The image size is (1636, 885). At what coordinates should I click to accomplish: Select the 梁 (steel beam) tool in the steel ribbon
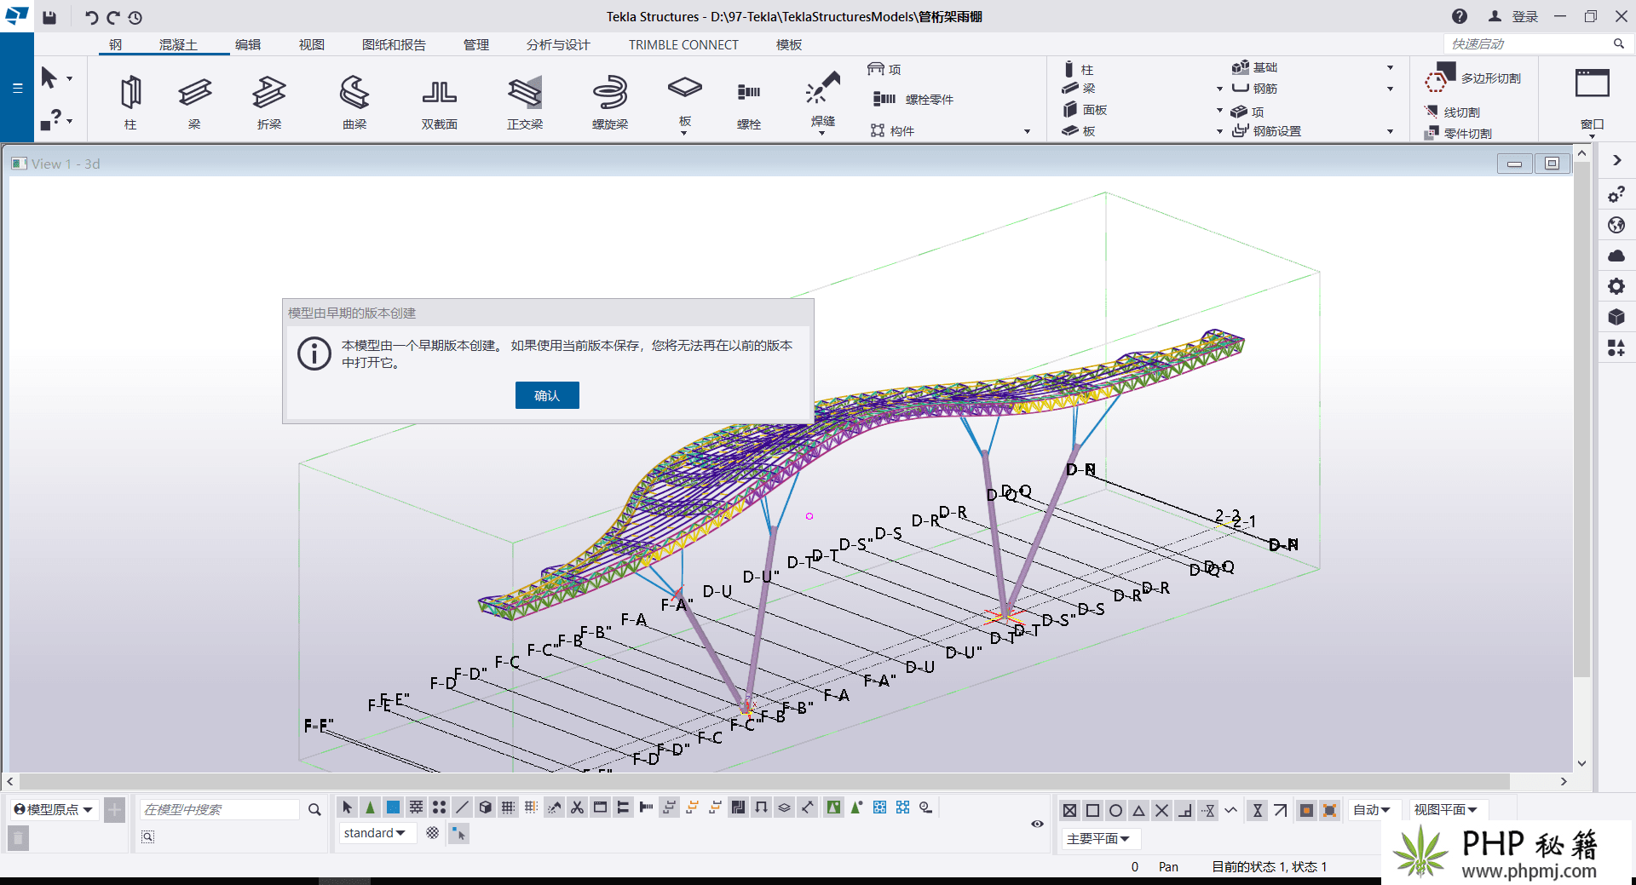click(194, 101)
